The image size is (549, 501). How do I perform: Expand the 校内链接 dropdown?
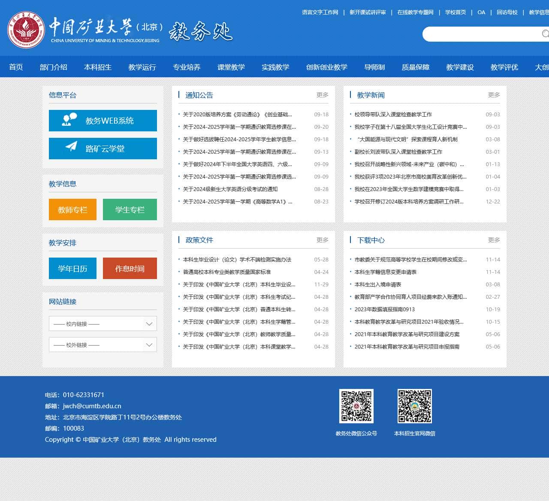tap(103, 324)
